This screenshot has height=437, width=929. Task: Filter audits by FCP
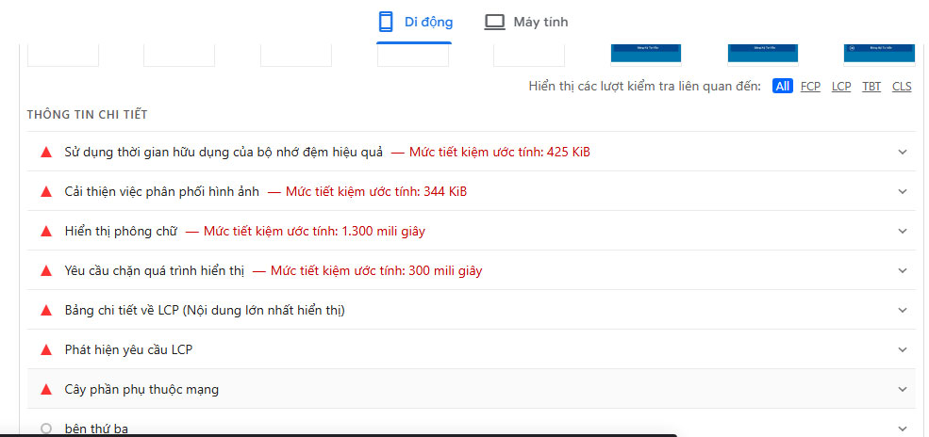[810, 87]
